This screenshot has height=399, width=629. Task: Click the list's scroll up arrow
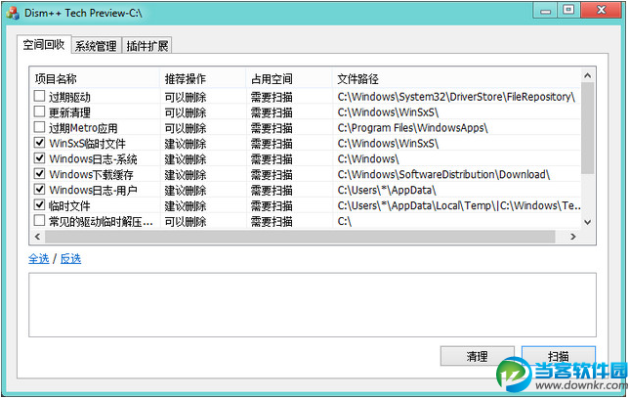[588, 75]
